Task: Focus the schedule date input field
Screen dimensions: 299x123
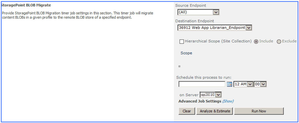Action: (202, 84)
